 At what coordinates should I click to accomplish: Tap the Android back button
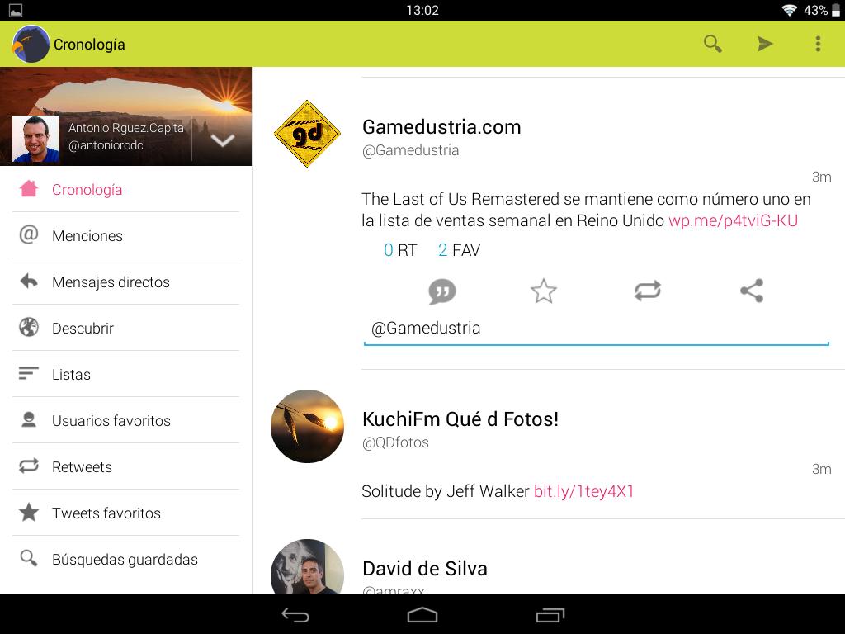[295, 615]
